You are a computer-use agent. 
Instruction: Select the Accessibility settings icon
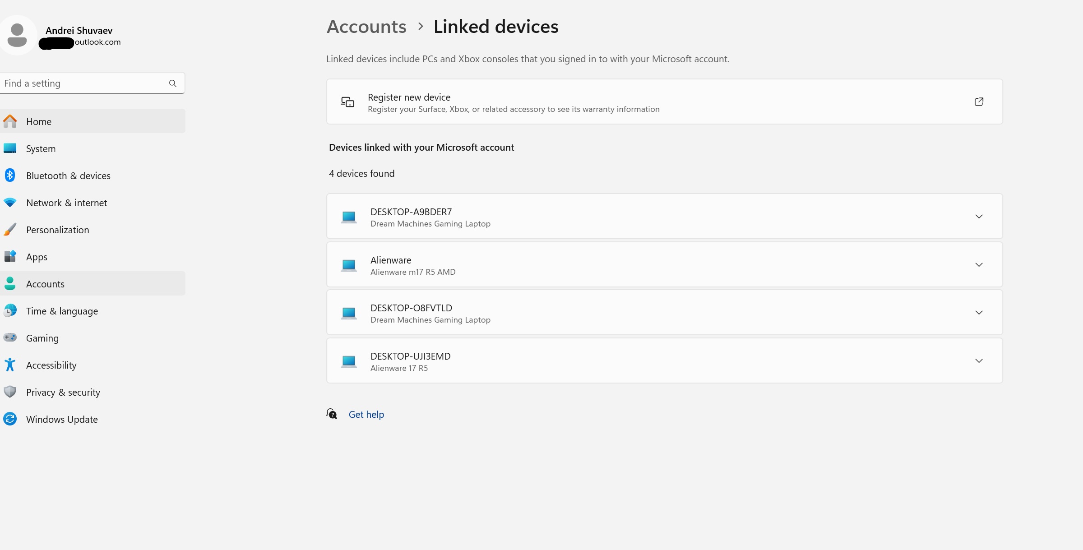click(10, 365)
